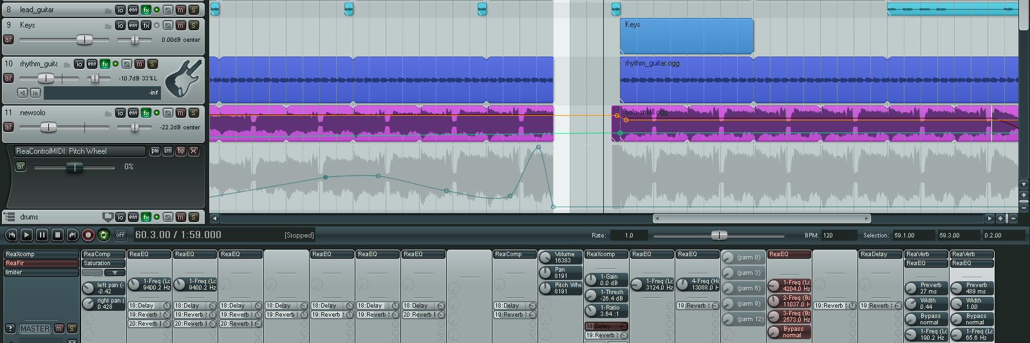
Task: Click the BPM field showing 120
Action: (x=839, y=236)
